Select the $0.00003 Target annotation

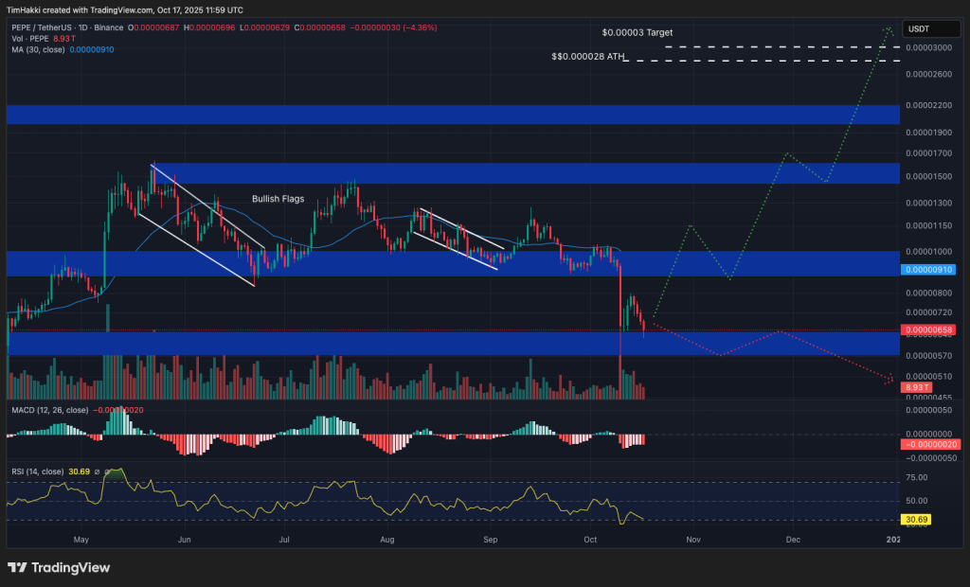point(636,32)
